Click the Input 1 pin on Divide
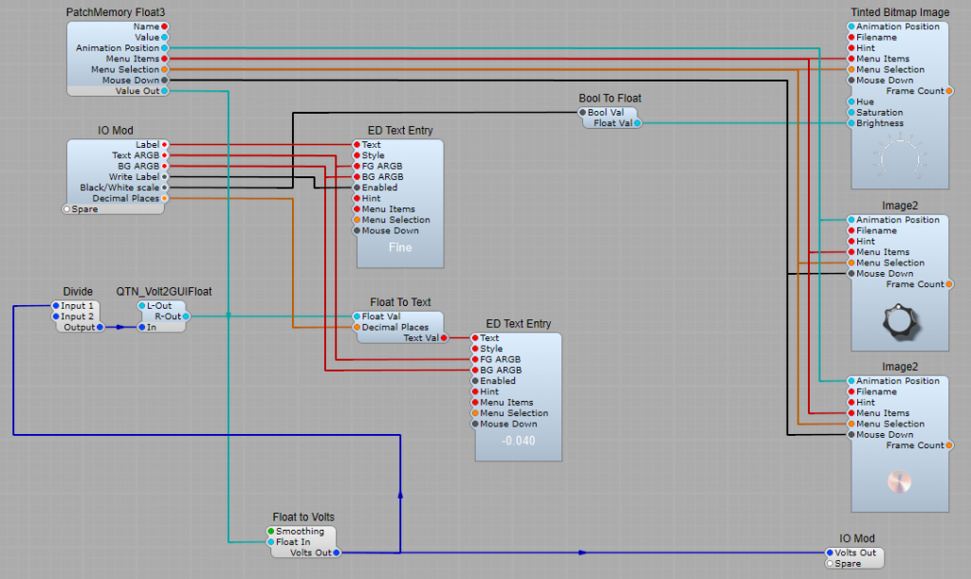The image size is (971, 579). [54, 306]
